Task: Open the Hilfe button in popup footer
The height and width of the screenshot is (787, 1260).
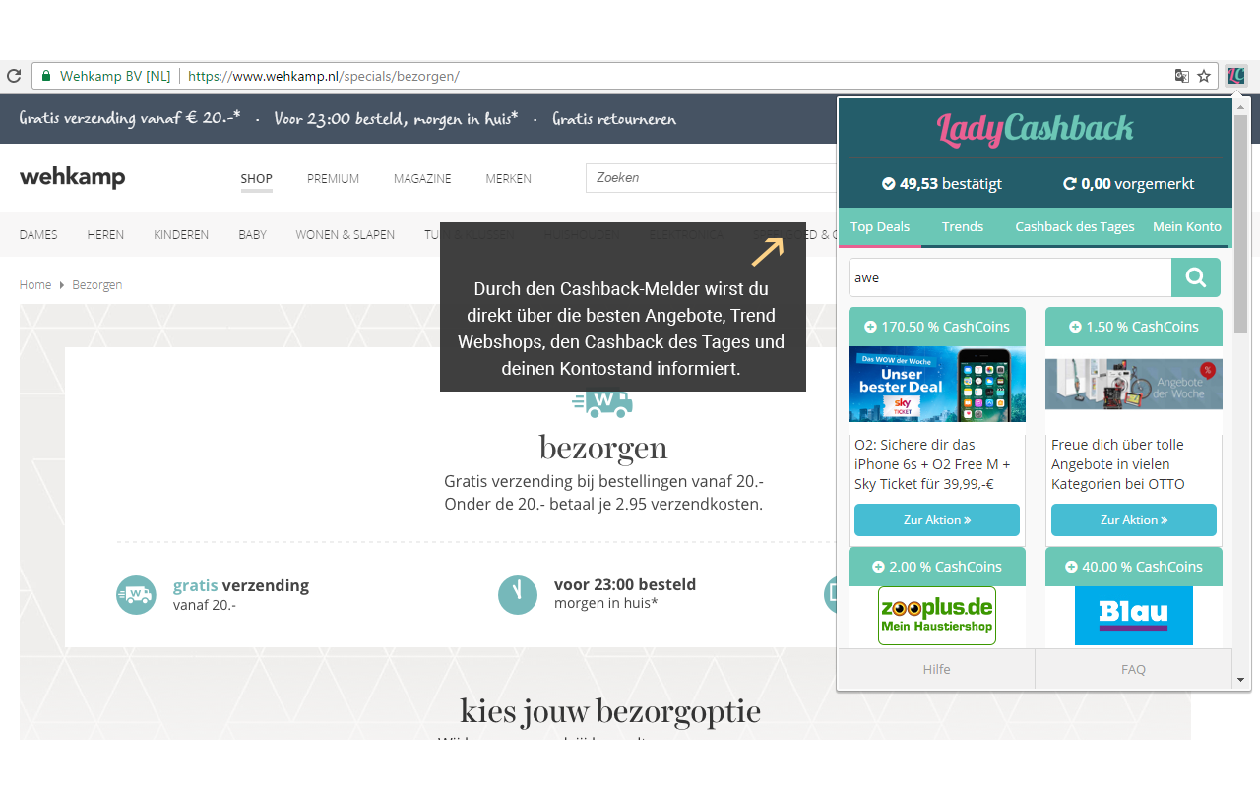Action: click(936, 669)
